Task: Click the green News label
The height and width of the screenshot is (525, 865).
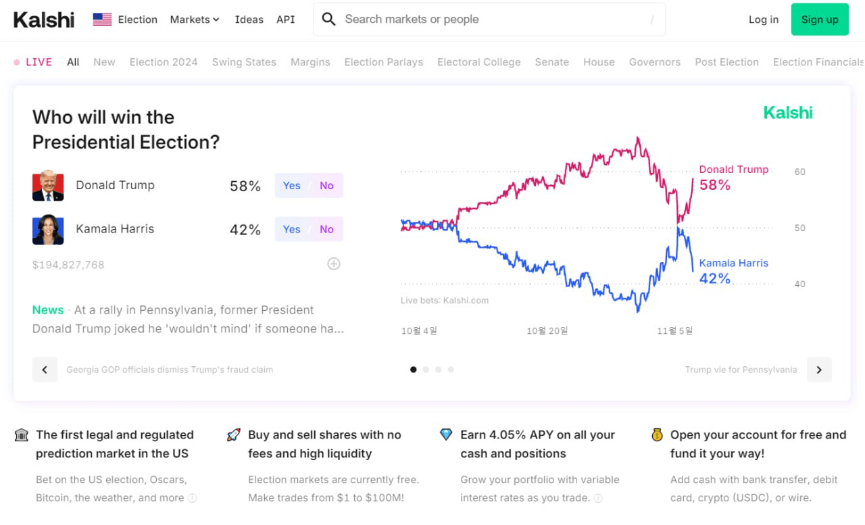Action: click(48, 310)
